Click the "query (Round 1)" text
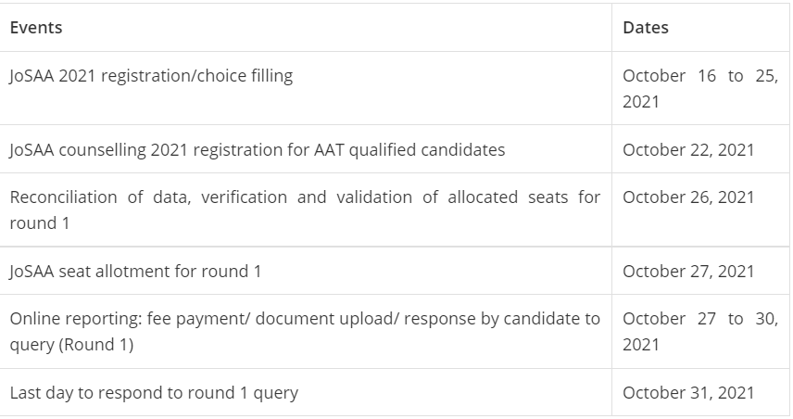 71,345
